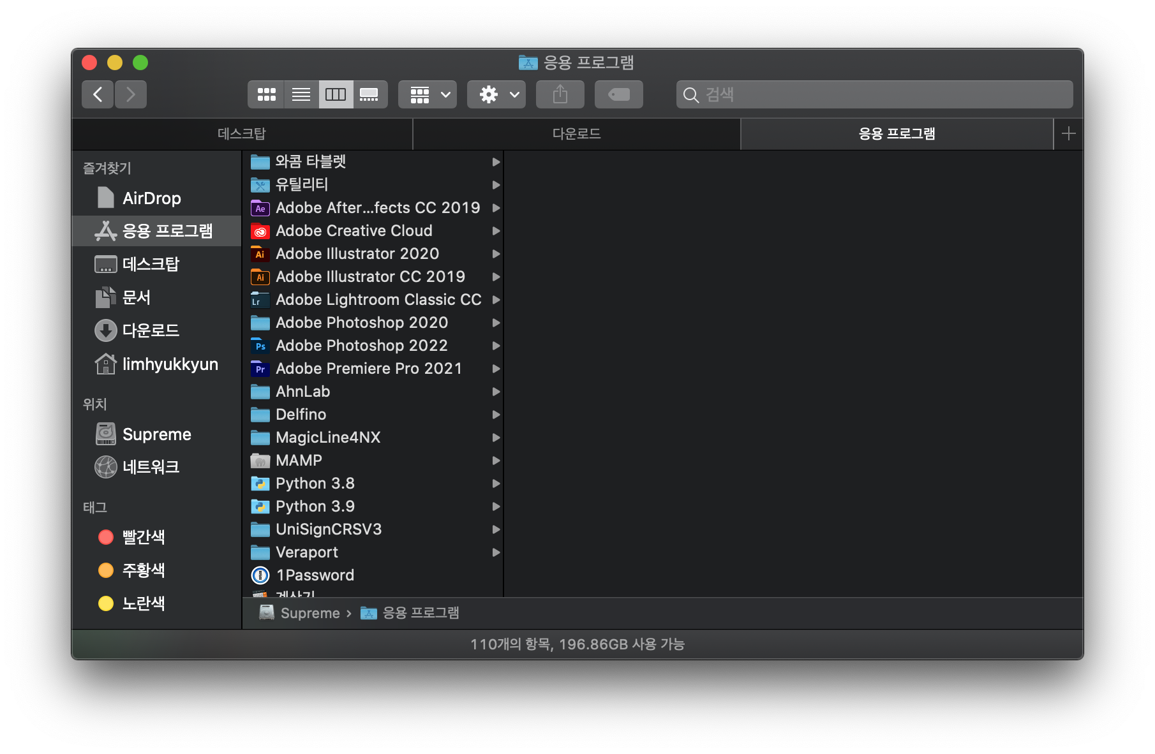The width and height of the screenshot is (1155, 754).
Task: Select the Adobe Photoshop 2022 icon
Action: point(260,346)
